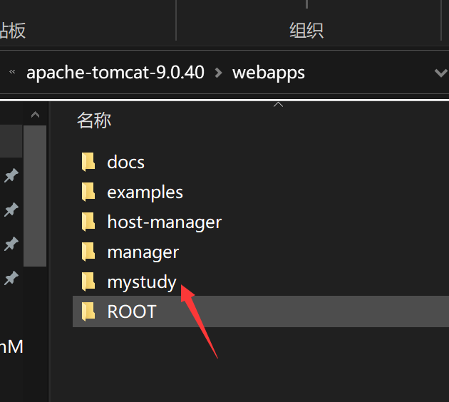Click the third pin icon in sidebar
The height and width of the screenshot is (402, 449).
tap(11, 244)
